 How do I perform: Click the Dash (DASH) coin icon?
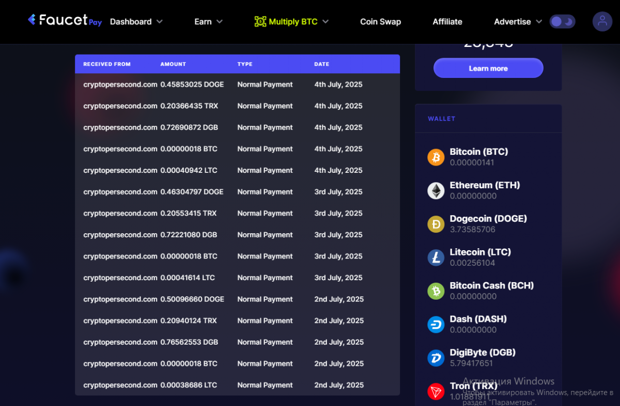point(436,324)
